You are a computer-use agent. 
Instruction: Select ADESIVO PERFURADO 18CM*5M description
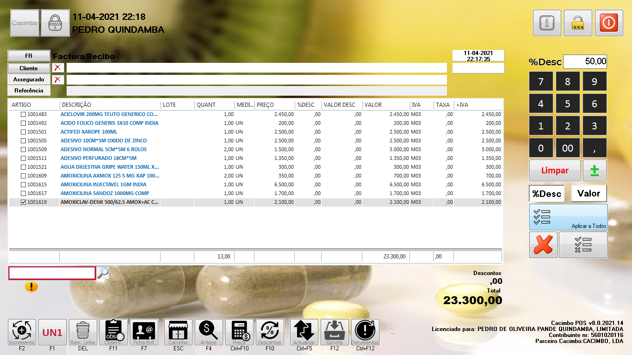(99, 158)
